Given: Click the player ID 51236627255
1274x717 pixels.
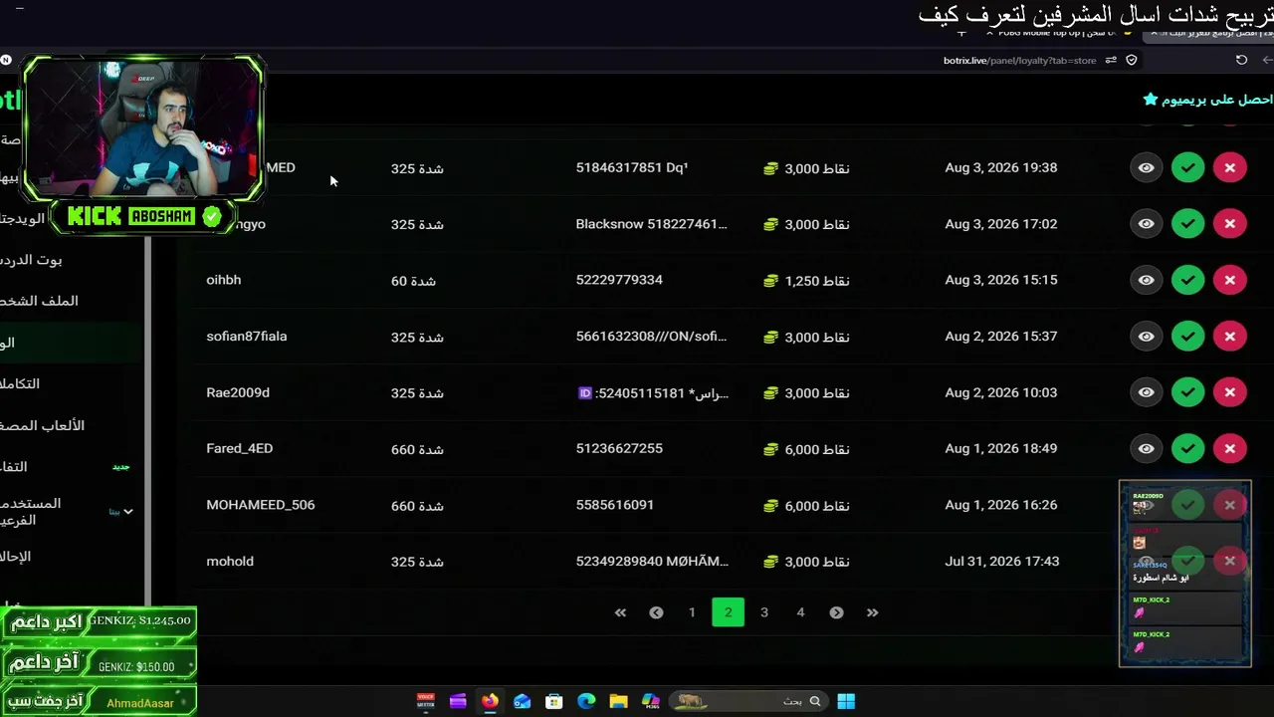Looking at the screenshot, I should (619, 449).
